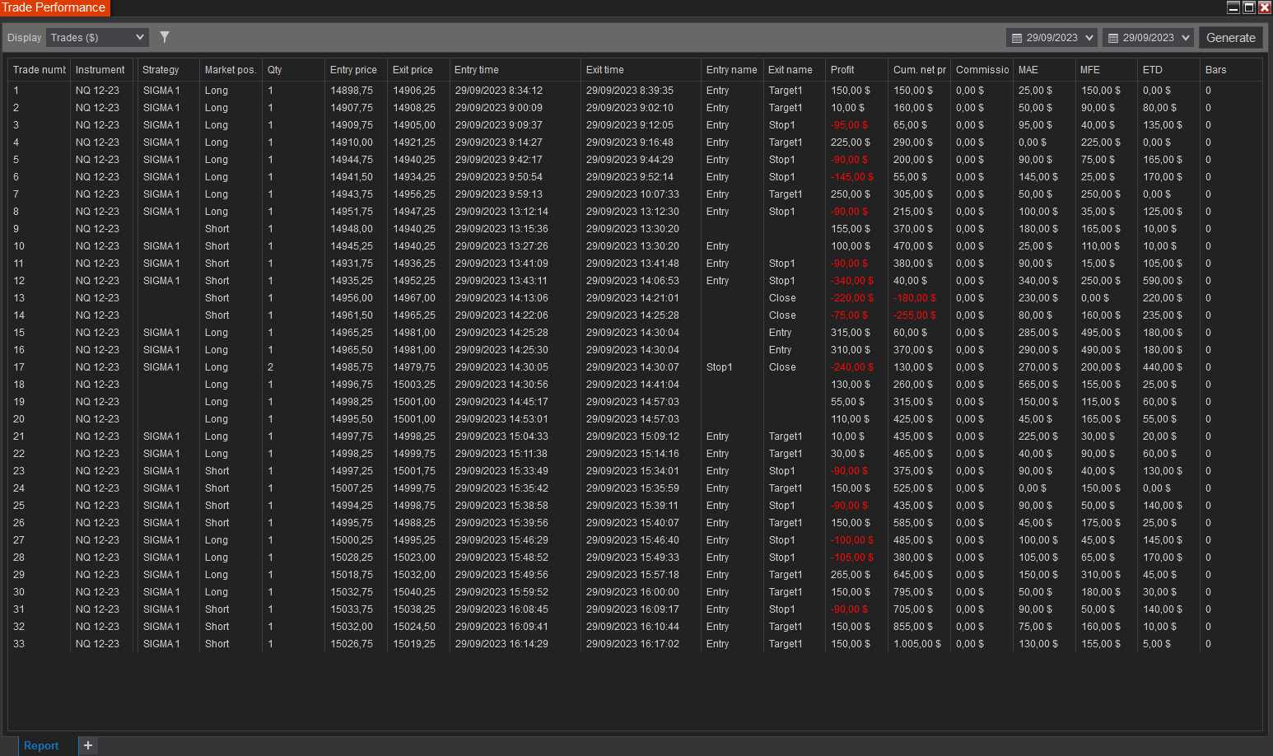Open the trade filter funnel icon

(x=165, y=37)
